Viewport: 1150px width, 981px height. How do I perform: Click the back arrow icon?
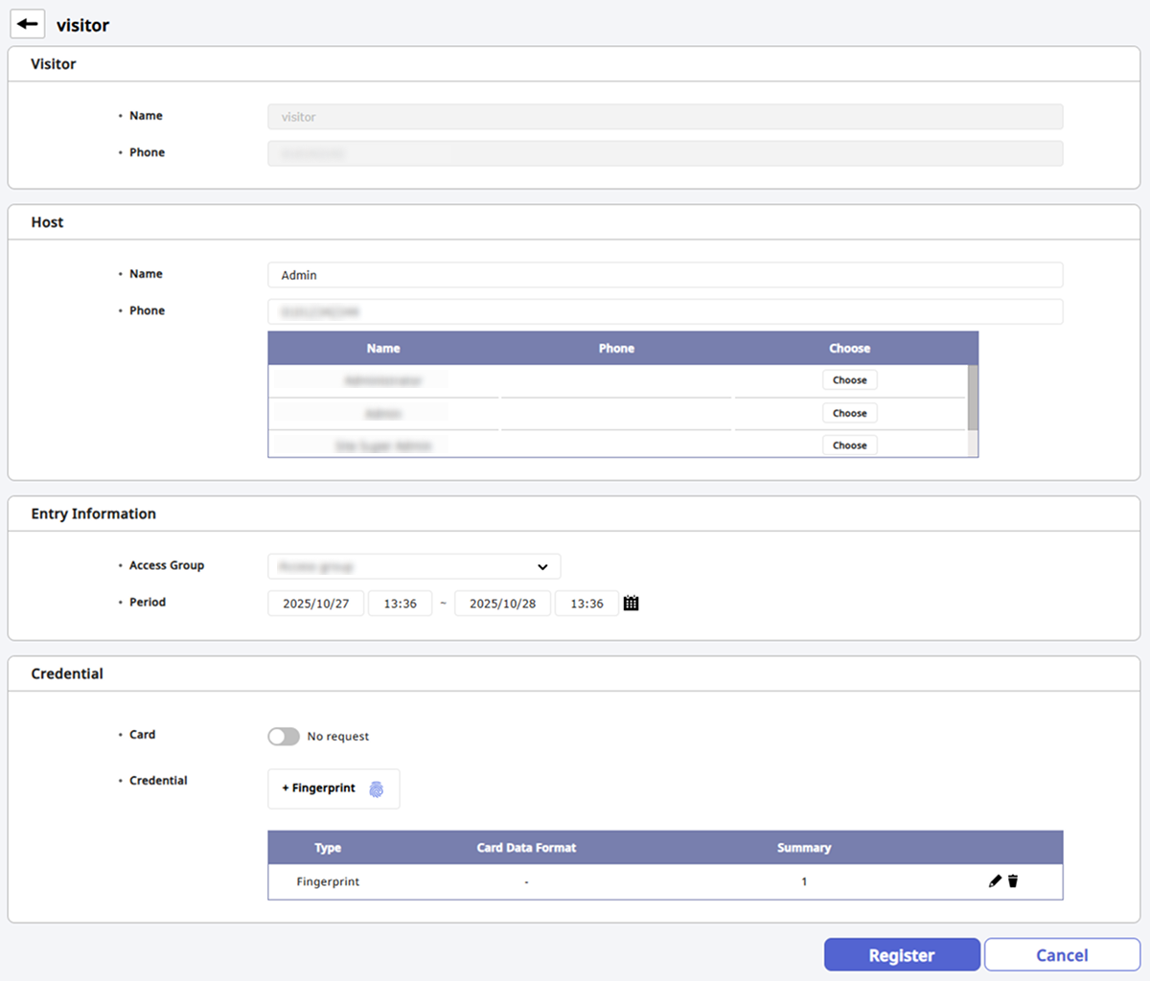28,24
